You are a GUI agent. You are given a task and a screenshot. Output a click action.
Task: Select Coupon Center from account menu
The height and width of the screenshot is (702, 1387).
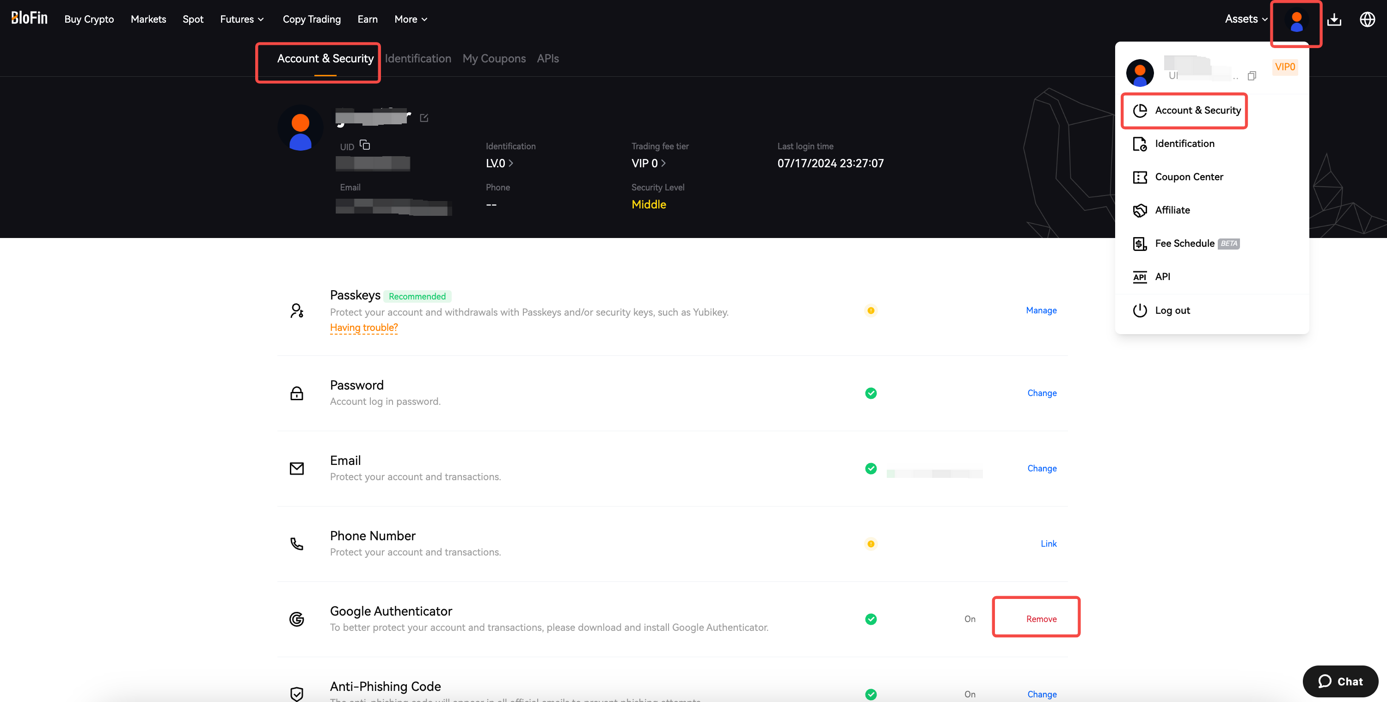[1190, 177]
